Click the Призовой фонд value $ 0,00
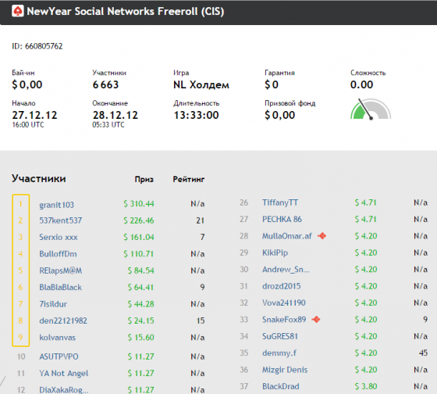 280,115
